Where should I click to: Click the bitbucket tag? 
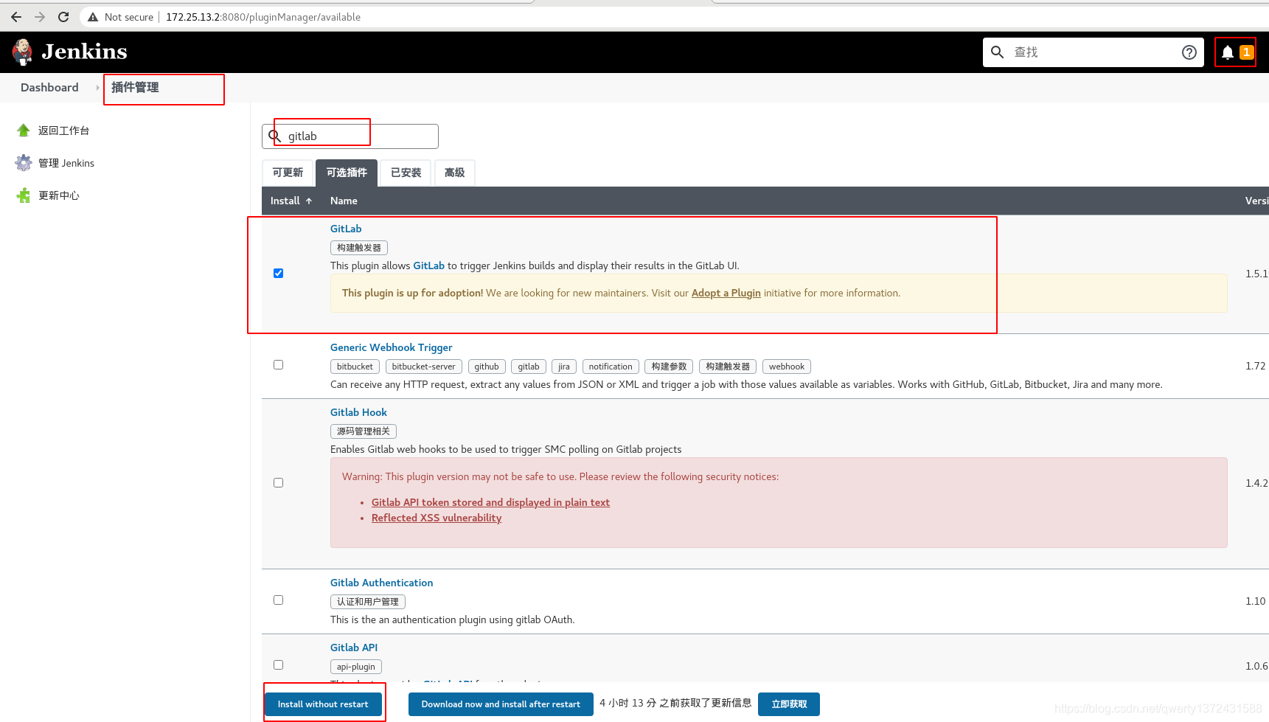click(x=355, y=367)
